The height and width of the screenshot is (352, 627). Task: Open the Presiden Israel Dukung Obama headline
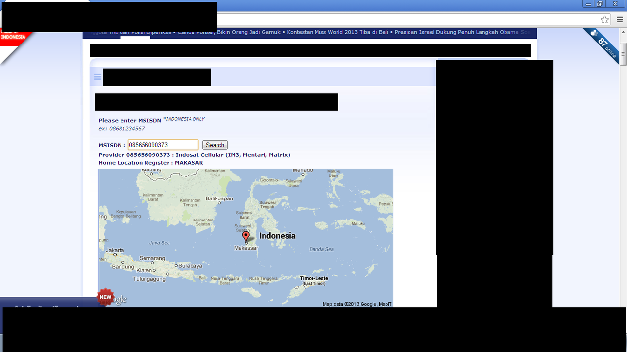462,32
